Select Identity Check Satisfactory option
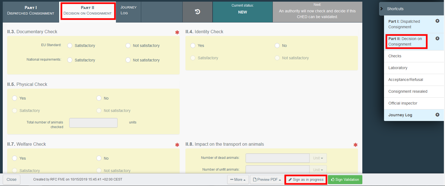445x186 pixels. coord(193,58)
